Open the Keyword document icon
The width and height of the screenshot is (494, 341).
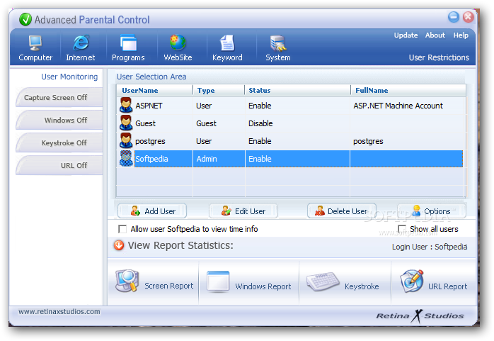pyautogui.click(x=227, y=43)
